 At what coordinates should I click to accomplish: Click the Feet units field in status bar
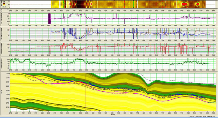tap(214, 117)
